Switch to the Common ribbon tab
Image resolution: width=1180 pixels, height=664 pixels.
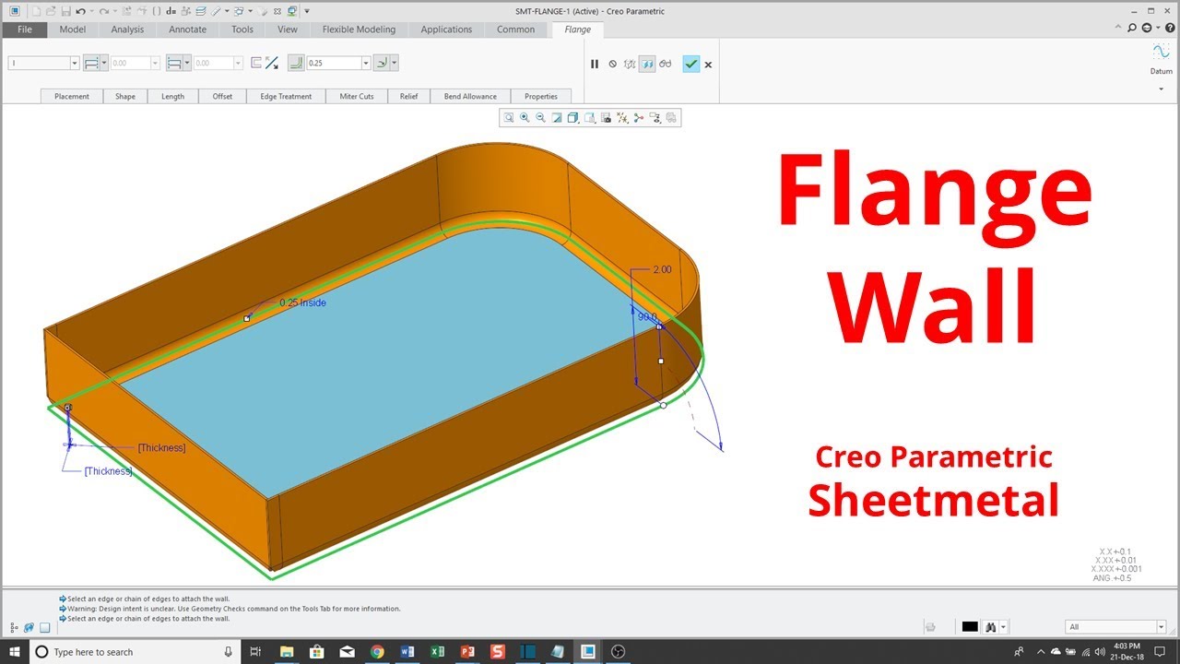(x=516, y=30)
